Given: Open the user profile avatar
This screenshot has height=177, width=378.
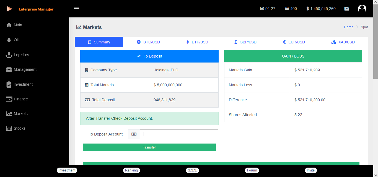Looking at the screenshot, I should [x=362, y=9].
